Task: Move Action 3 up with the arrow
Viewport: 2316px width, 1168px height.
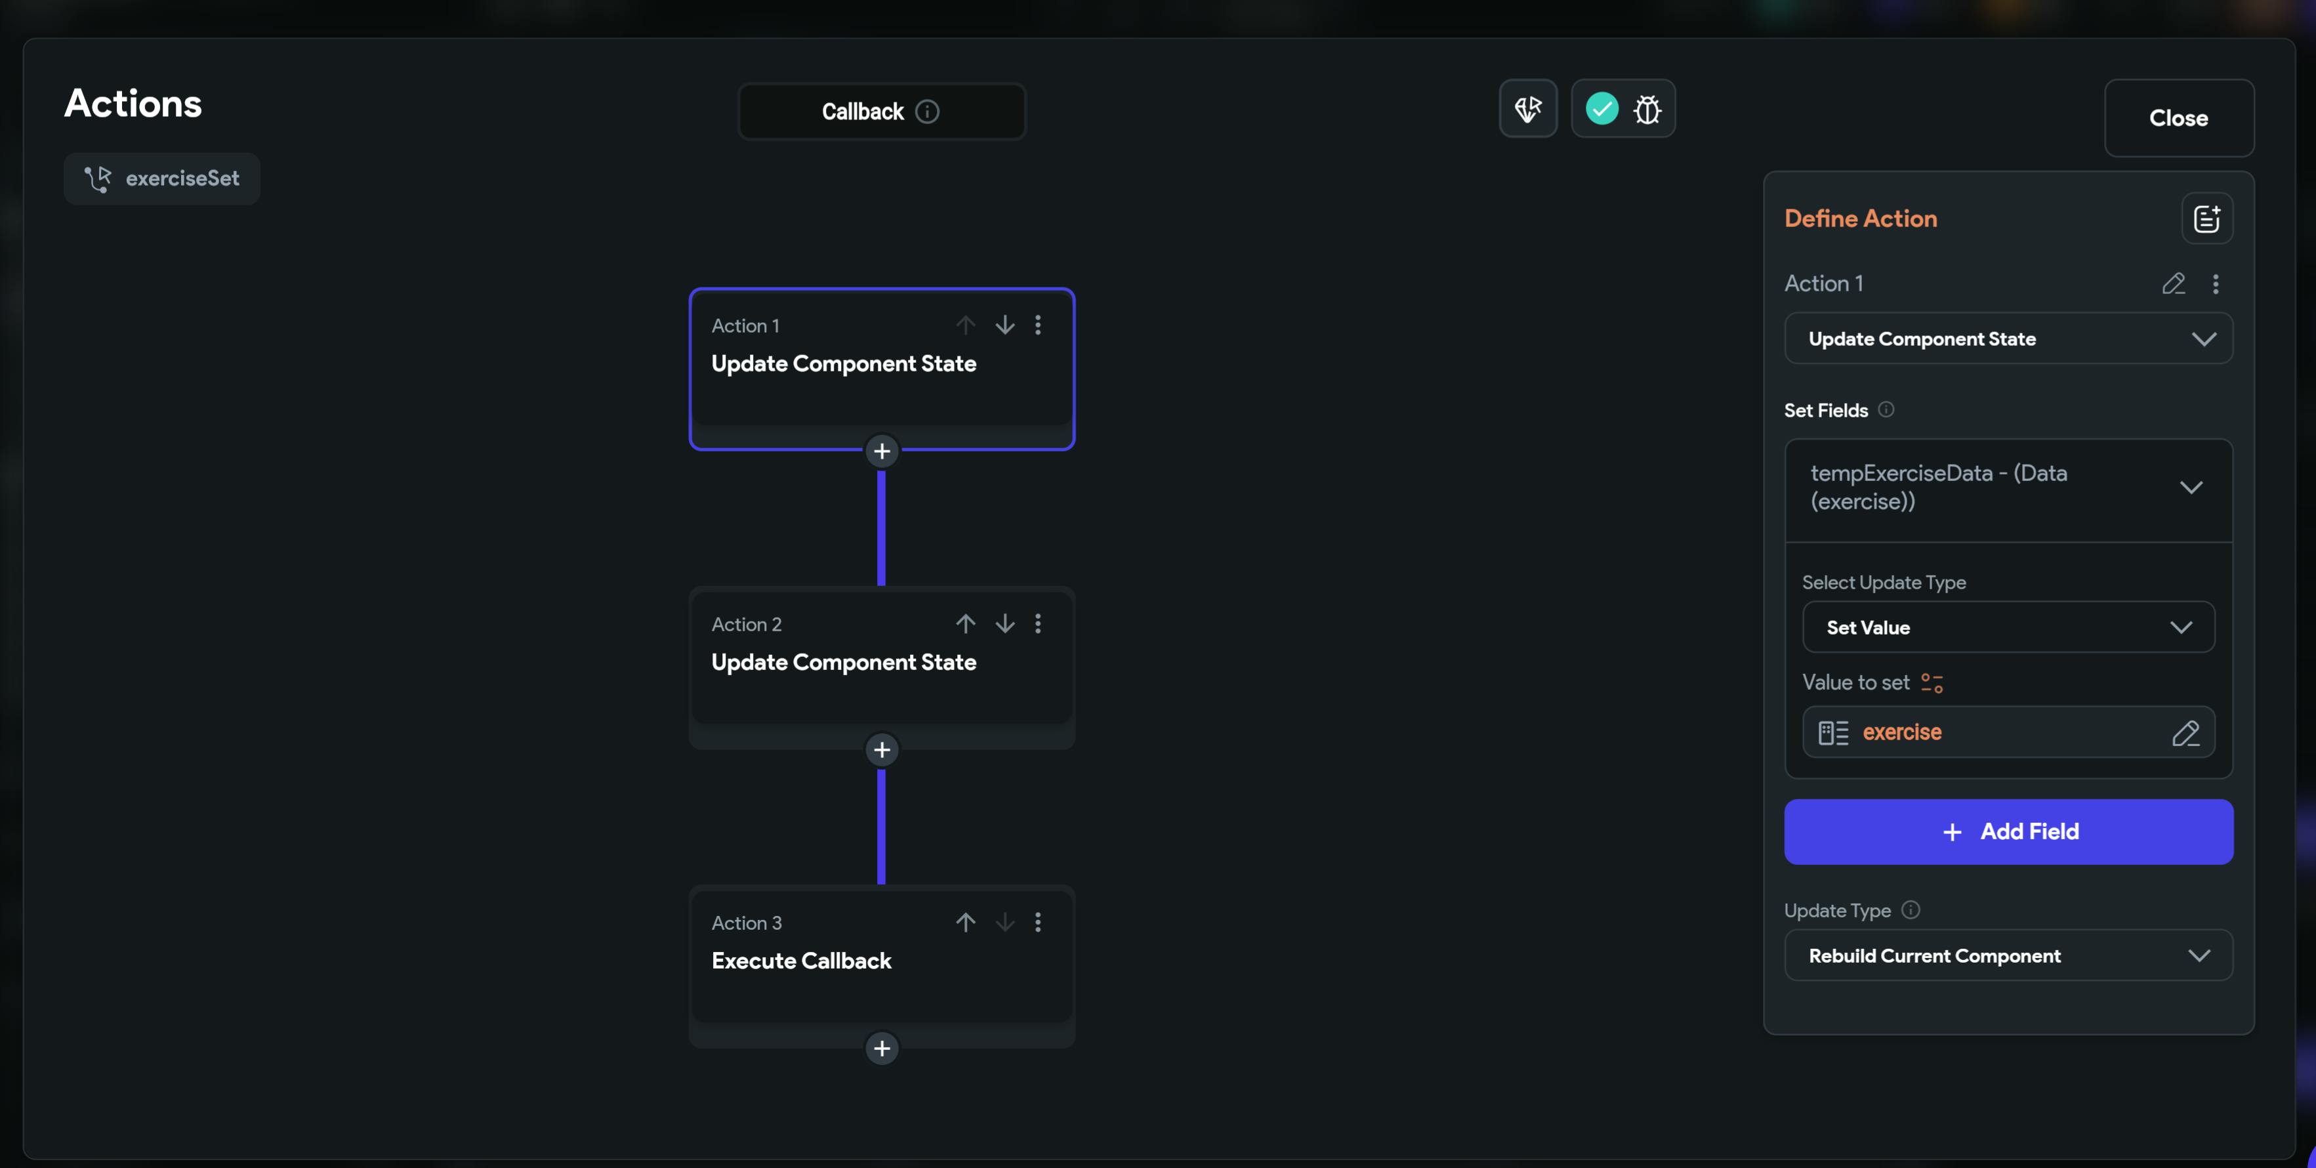Action: tap(964, 922)
